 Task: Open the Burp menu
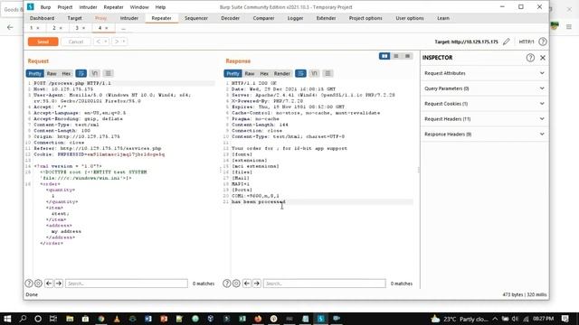pos(45,7)
